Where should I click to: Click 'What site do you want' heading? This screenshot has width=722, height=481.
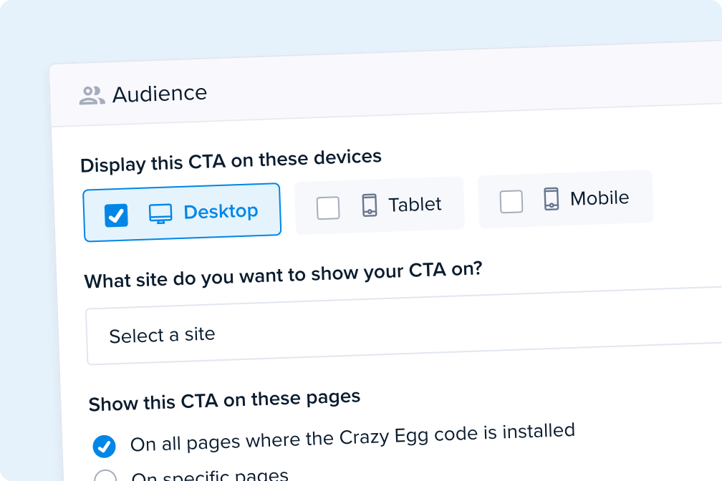coord(283,275)
